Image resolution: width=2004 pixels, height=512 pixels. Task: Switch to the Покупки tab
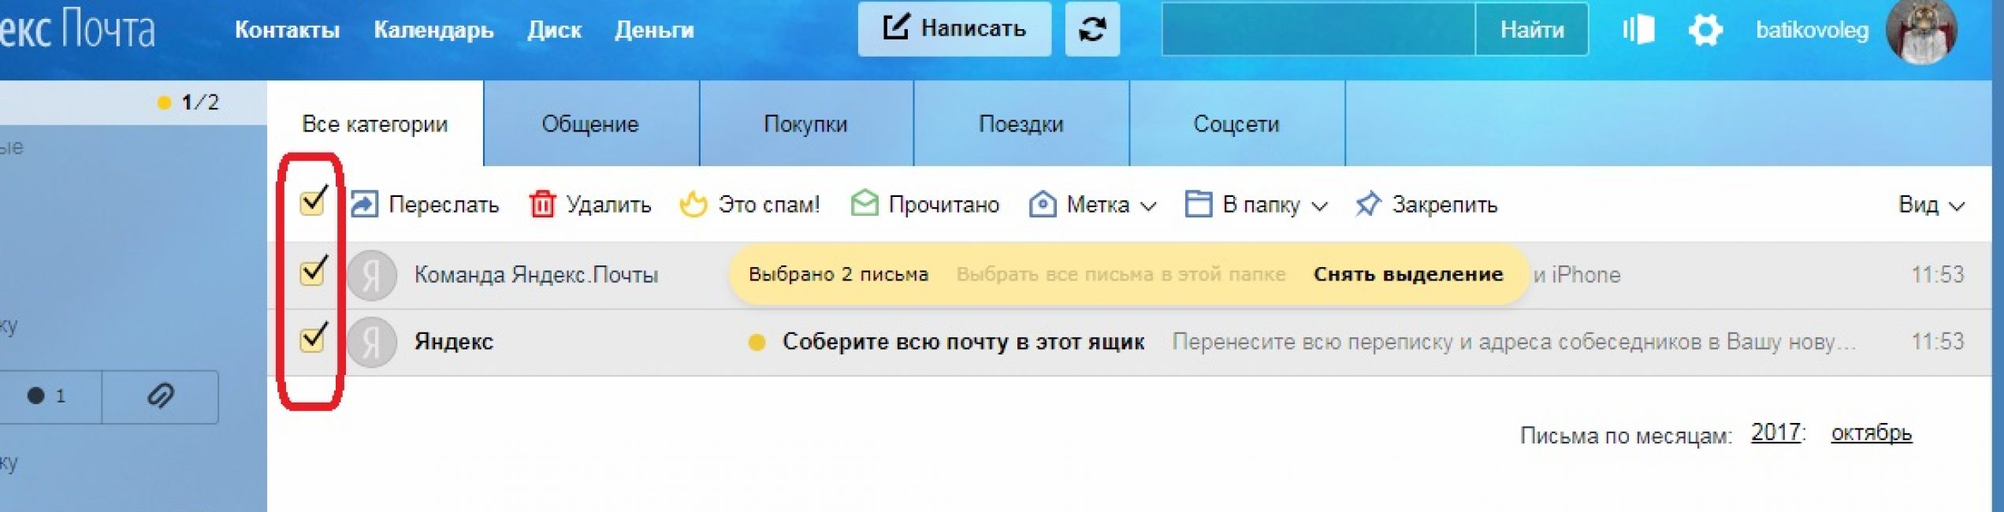[x=805, y=124]
